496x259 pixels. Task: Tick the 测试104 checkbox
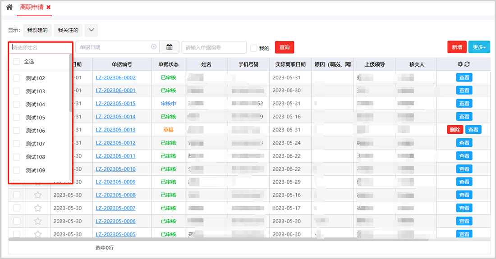tap(17, 105)
